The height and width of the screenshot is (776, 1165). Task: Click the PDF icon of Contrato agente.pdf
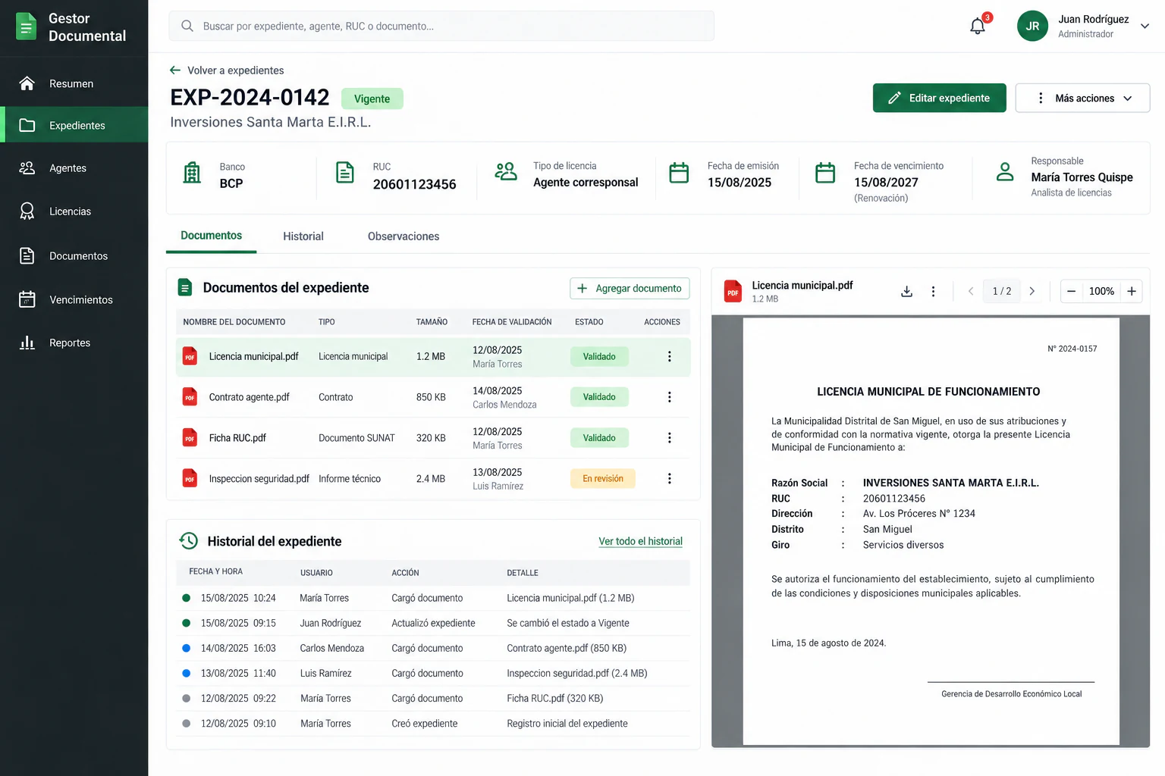190,397
